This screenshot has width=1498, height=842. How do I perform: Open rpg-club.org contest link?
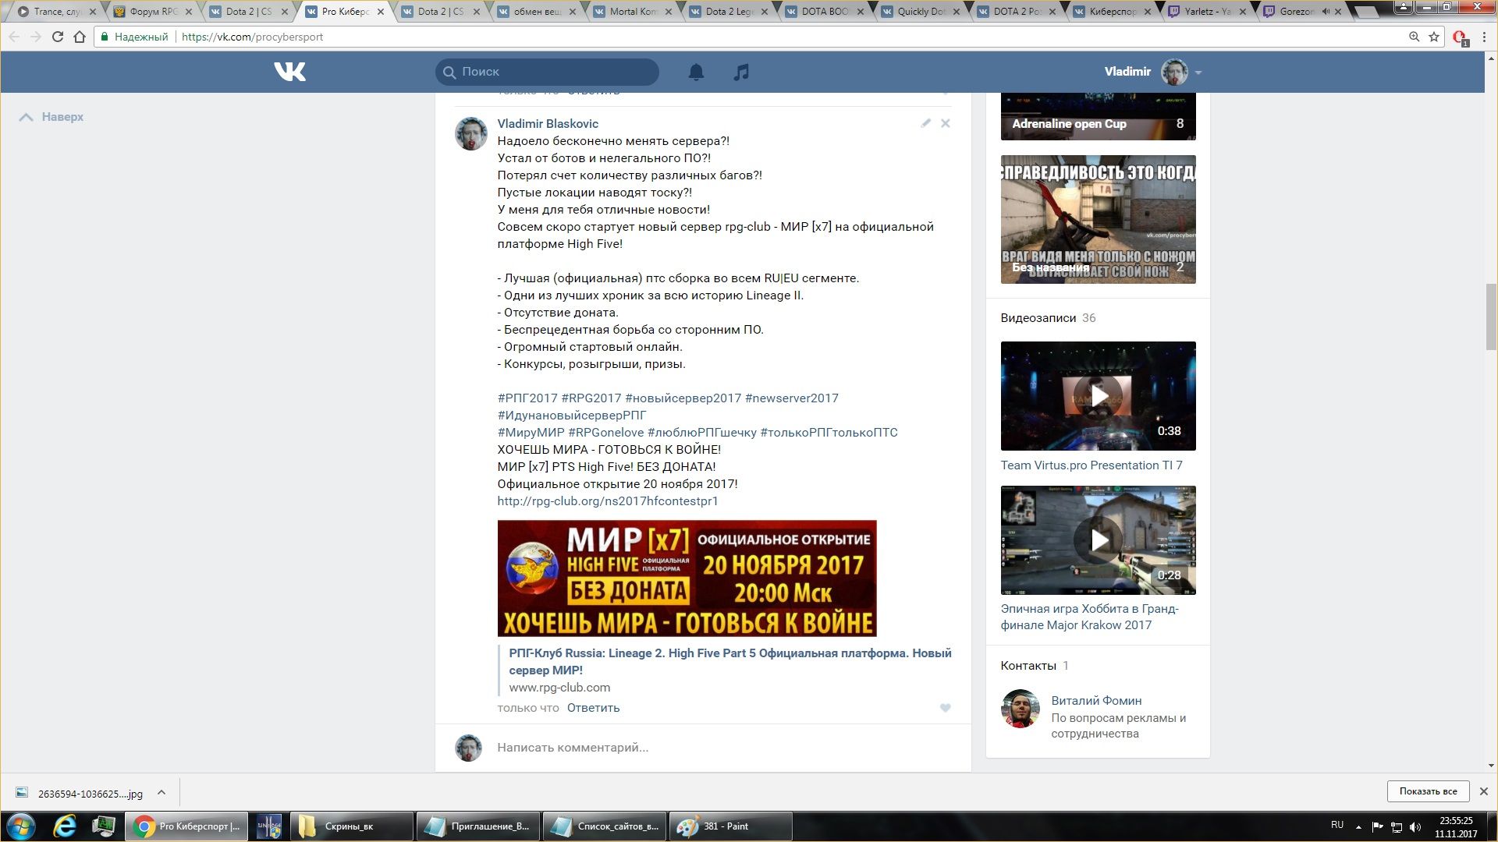point(607,501)
